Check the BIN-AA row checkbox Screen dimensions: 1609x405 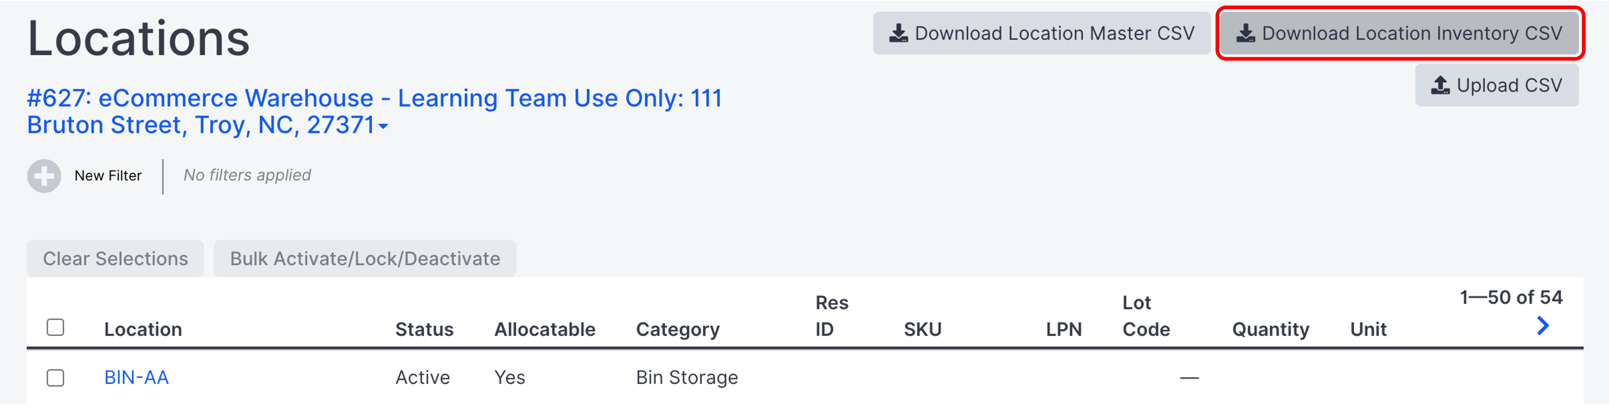tap(56, 378)
